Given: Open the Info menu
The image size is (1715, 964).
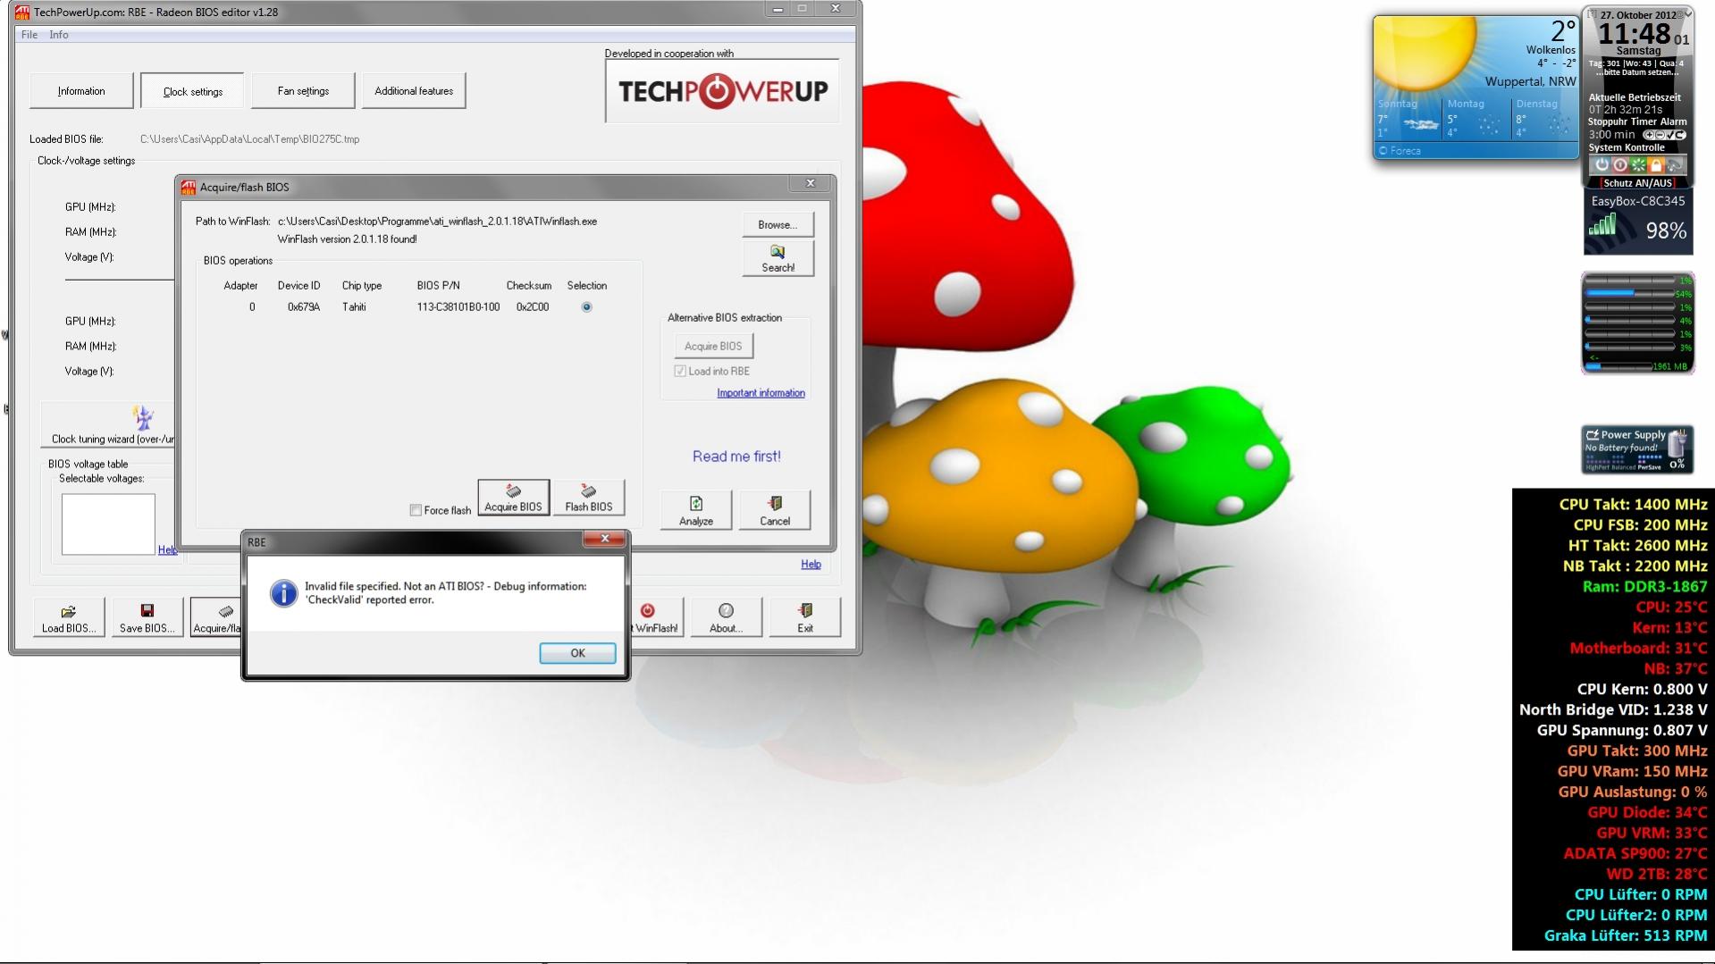Looking at the screenshot, I should (59, 35).
